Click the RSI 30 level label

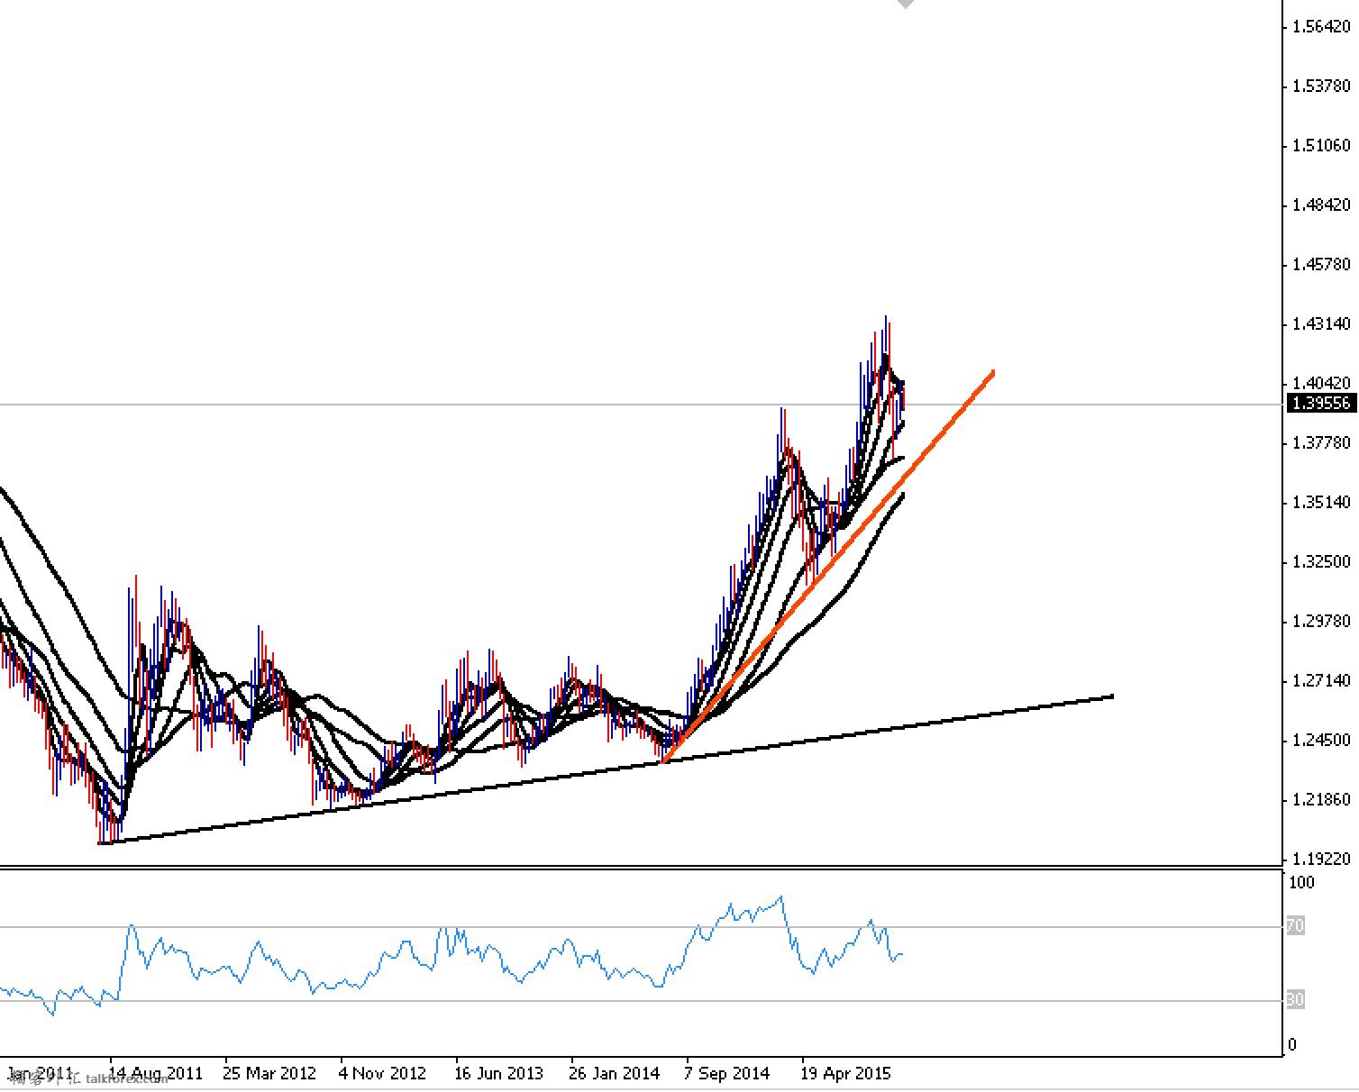pyautogui.click(x=1295, y=999)
